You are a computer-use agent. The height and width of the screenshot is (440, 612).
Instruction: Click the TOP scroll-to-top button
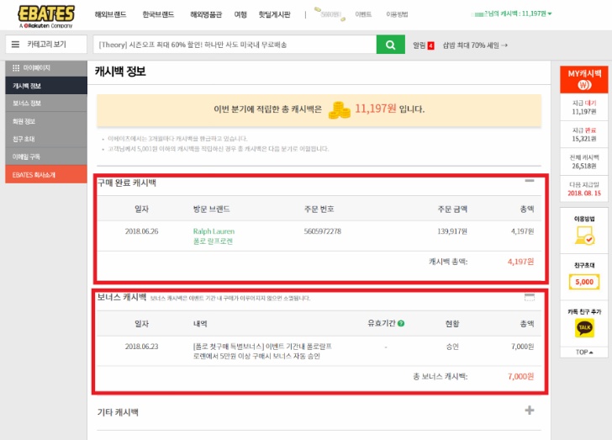584,352
